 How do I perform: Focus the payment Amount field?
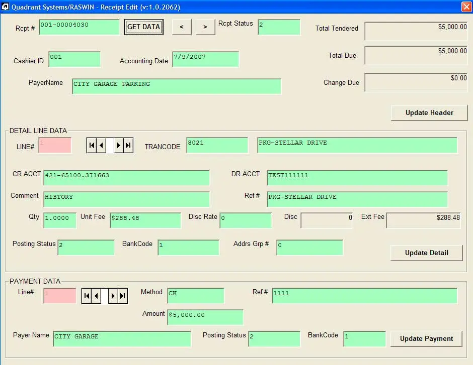click(205, 317)
